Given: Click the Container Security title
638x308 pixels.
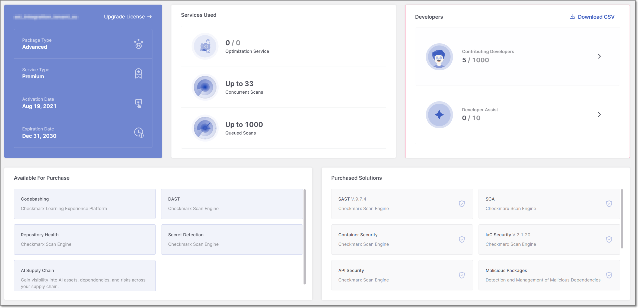Looking at the screenshot, I should pyautogui.click(x=358, y=235).
